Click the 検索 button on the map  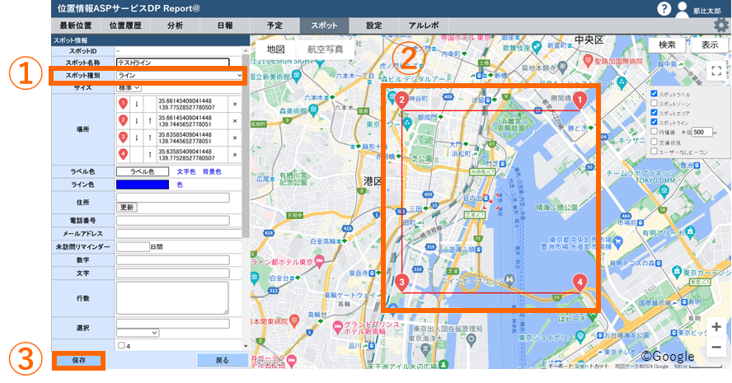pos(667,44)
